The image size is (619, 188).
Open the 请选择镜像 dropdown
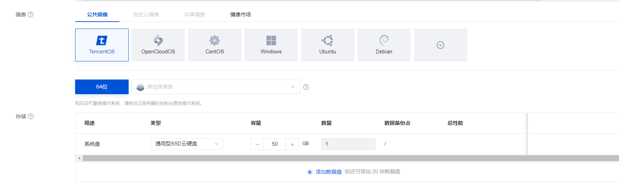216,87
